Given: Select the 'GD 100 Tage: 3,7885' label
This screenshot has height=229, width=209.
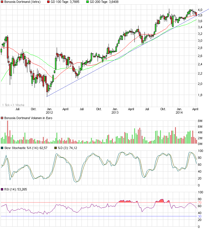Looking at the screenshot, I should click(x=65, y=2).
